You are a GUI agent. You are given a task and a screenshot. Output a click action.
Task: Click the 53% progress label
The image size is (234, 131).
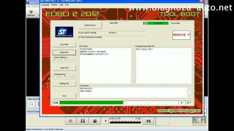(x=56, y=103)
